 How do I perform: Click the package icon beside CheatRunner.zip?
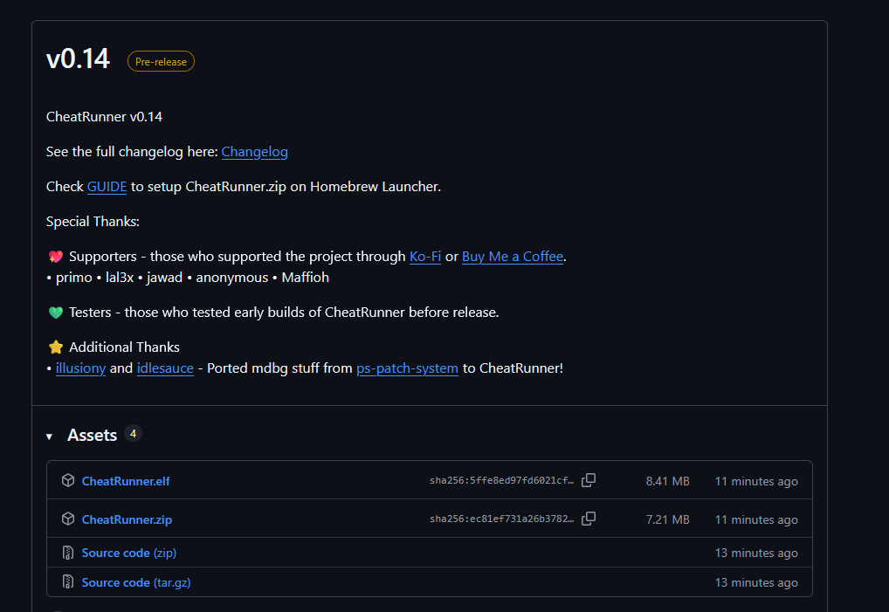tap(68, 519)
